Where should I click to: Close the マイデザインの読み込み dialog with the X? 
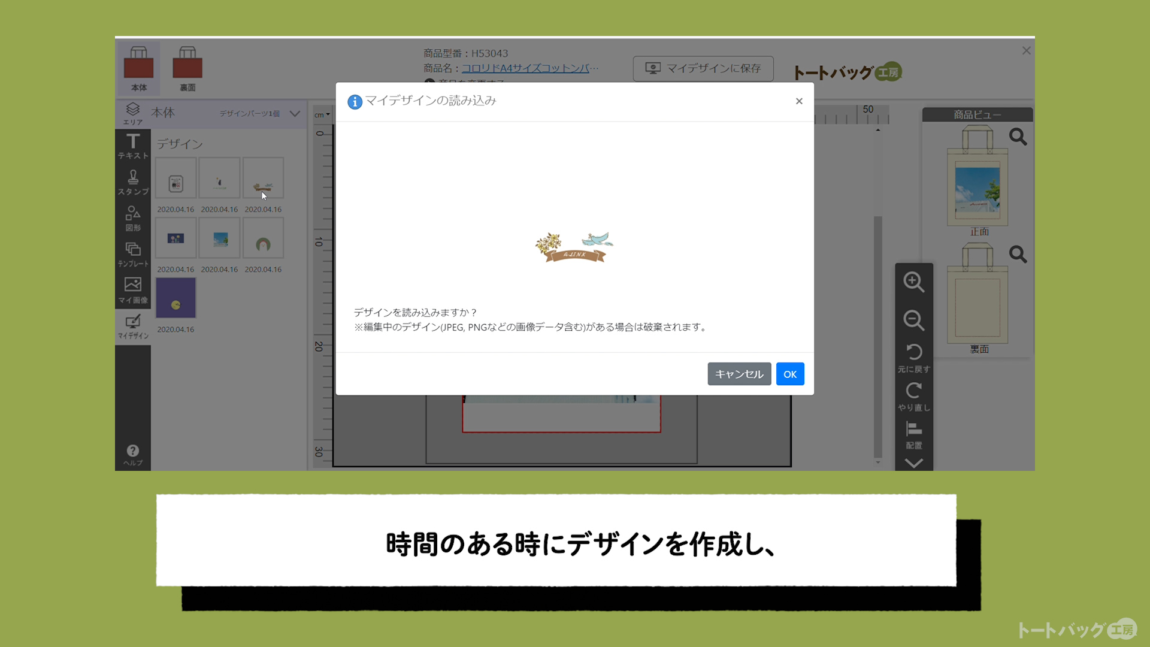coord(799,101)
